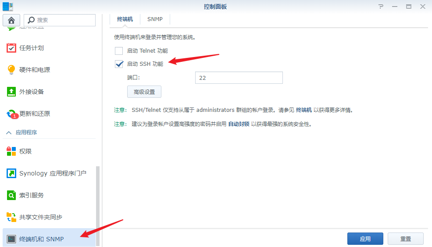Close the 控制面板 window
Screen dimensions: 432x247
pyautogui.click(x=423, y=6)
